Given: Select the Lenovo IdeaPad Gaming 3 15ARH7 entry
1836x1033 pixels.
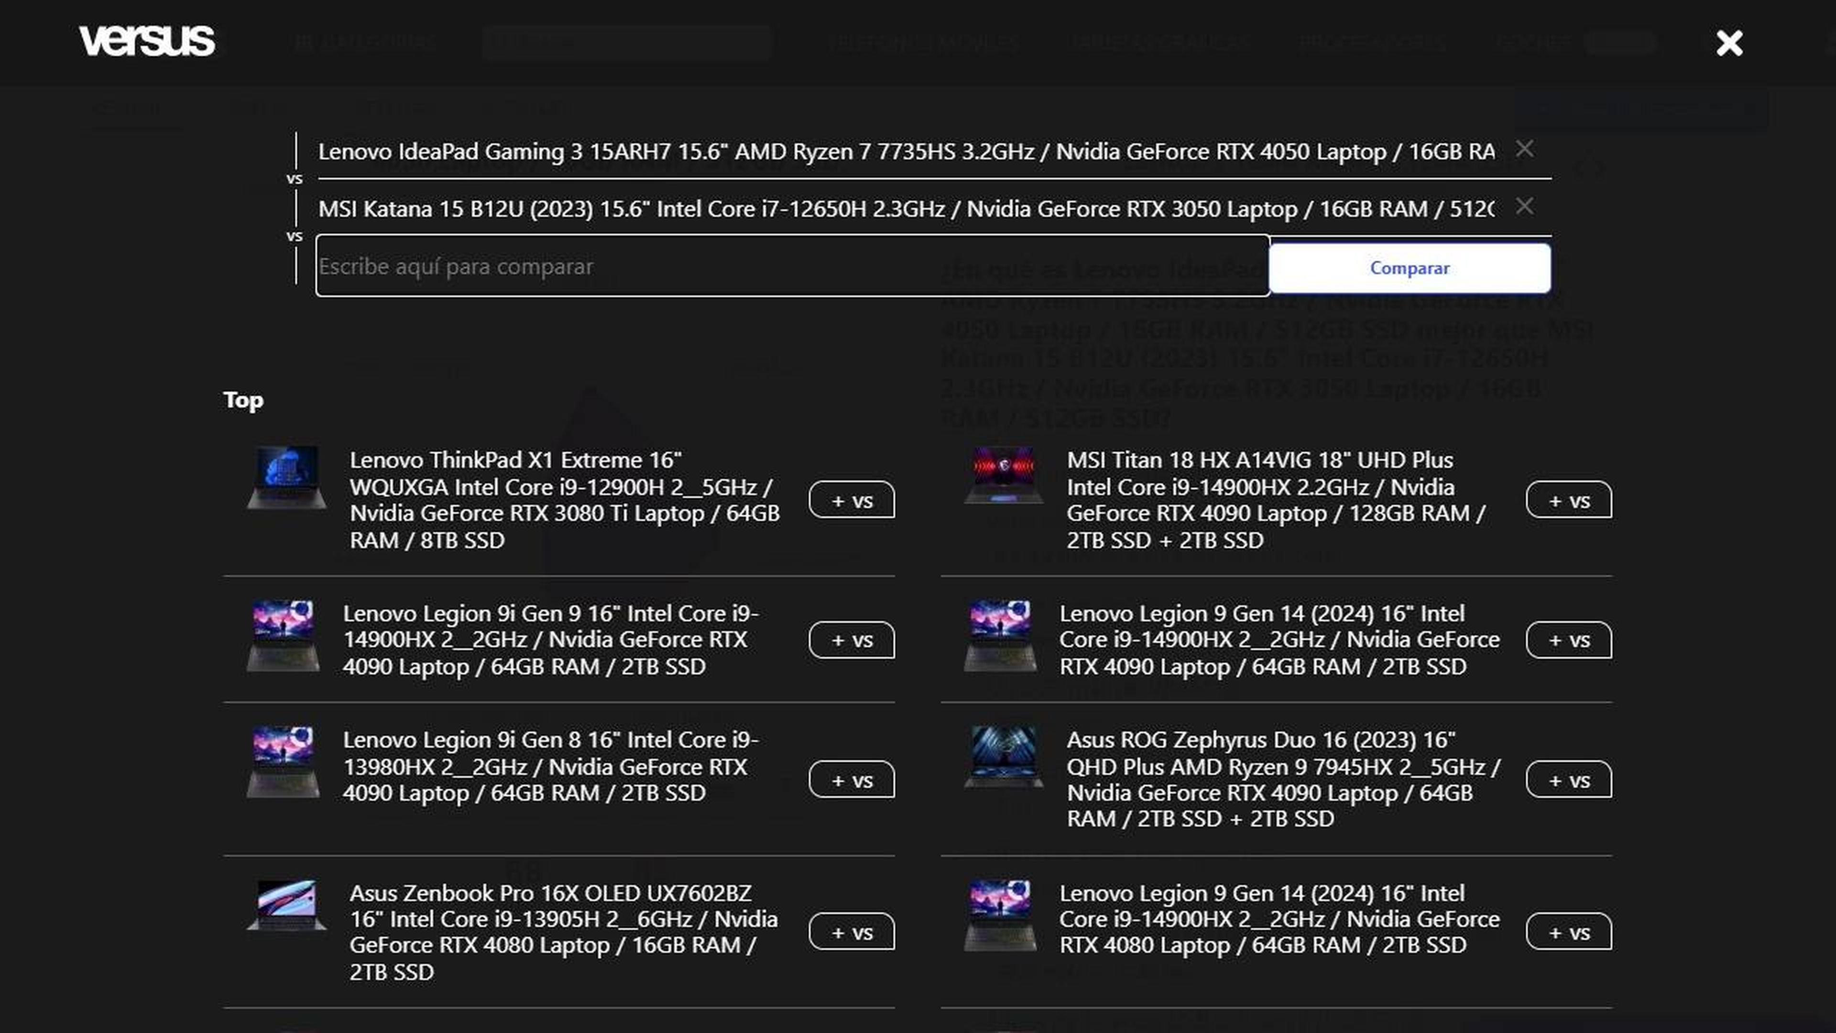Looking at the screenshot, I should coord(907,151).
